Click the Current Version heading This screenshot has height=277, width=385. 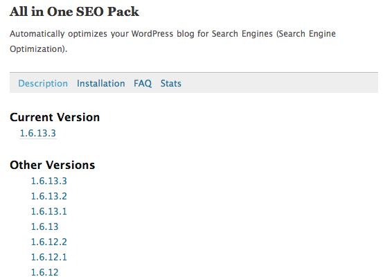[x=55, y=117]
